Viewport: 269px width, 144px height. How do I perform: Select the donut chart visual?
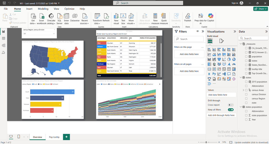click(x=234, y=59)
